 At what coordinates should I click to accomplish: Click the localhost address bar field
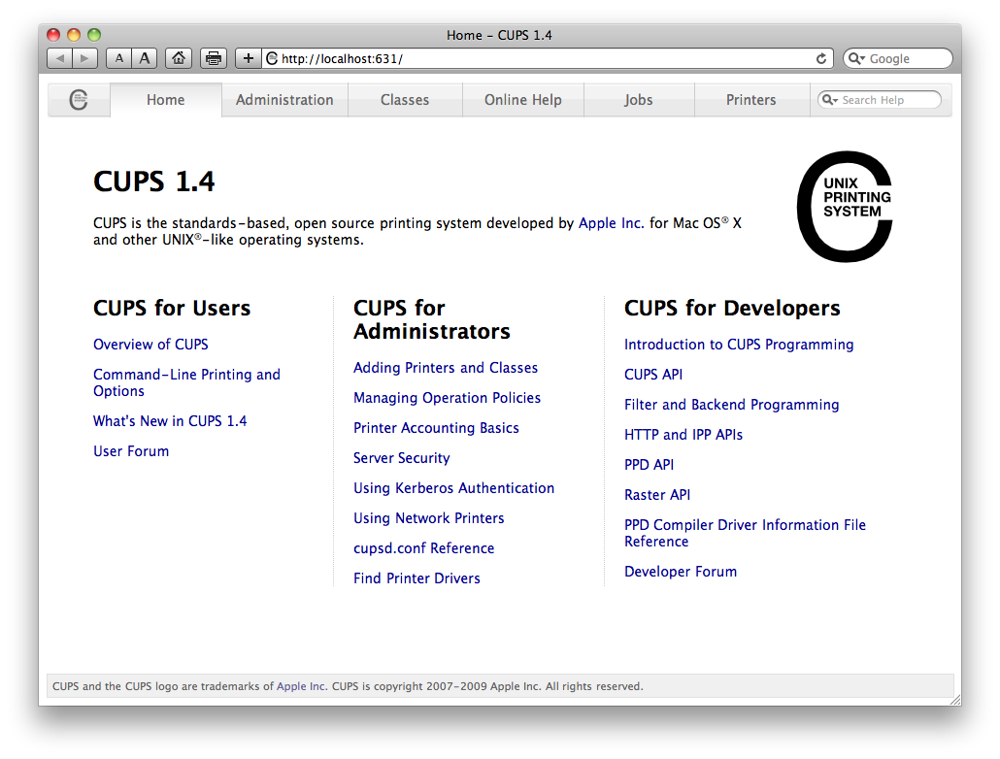(544, 58)
